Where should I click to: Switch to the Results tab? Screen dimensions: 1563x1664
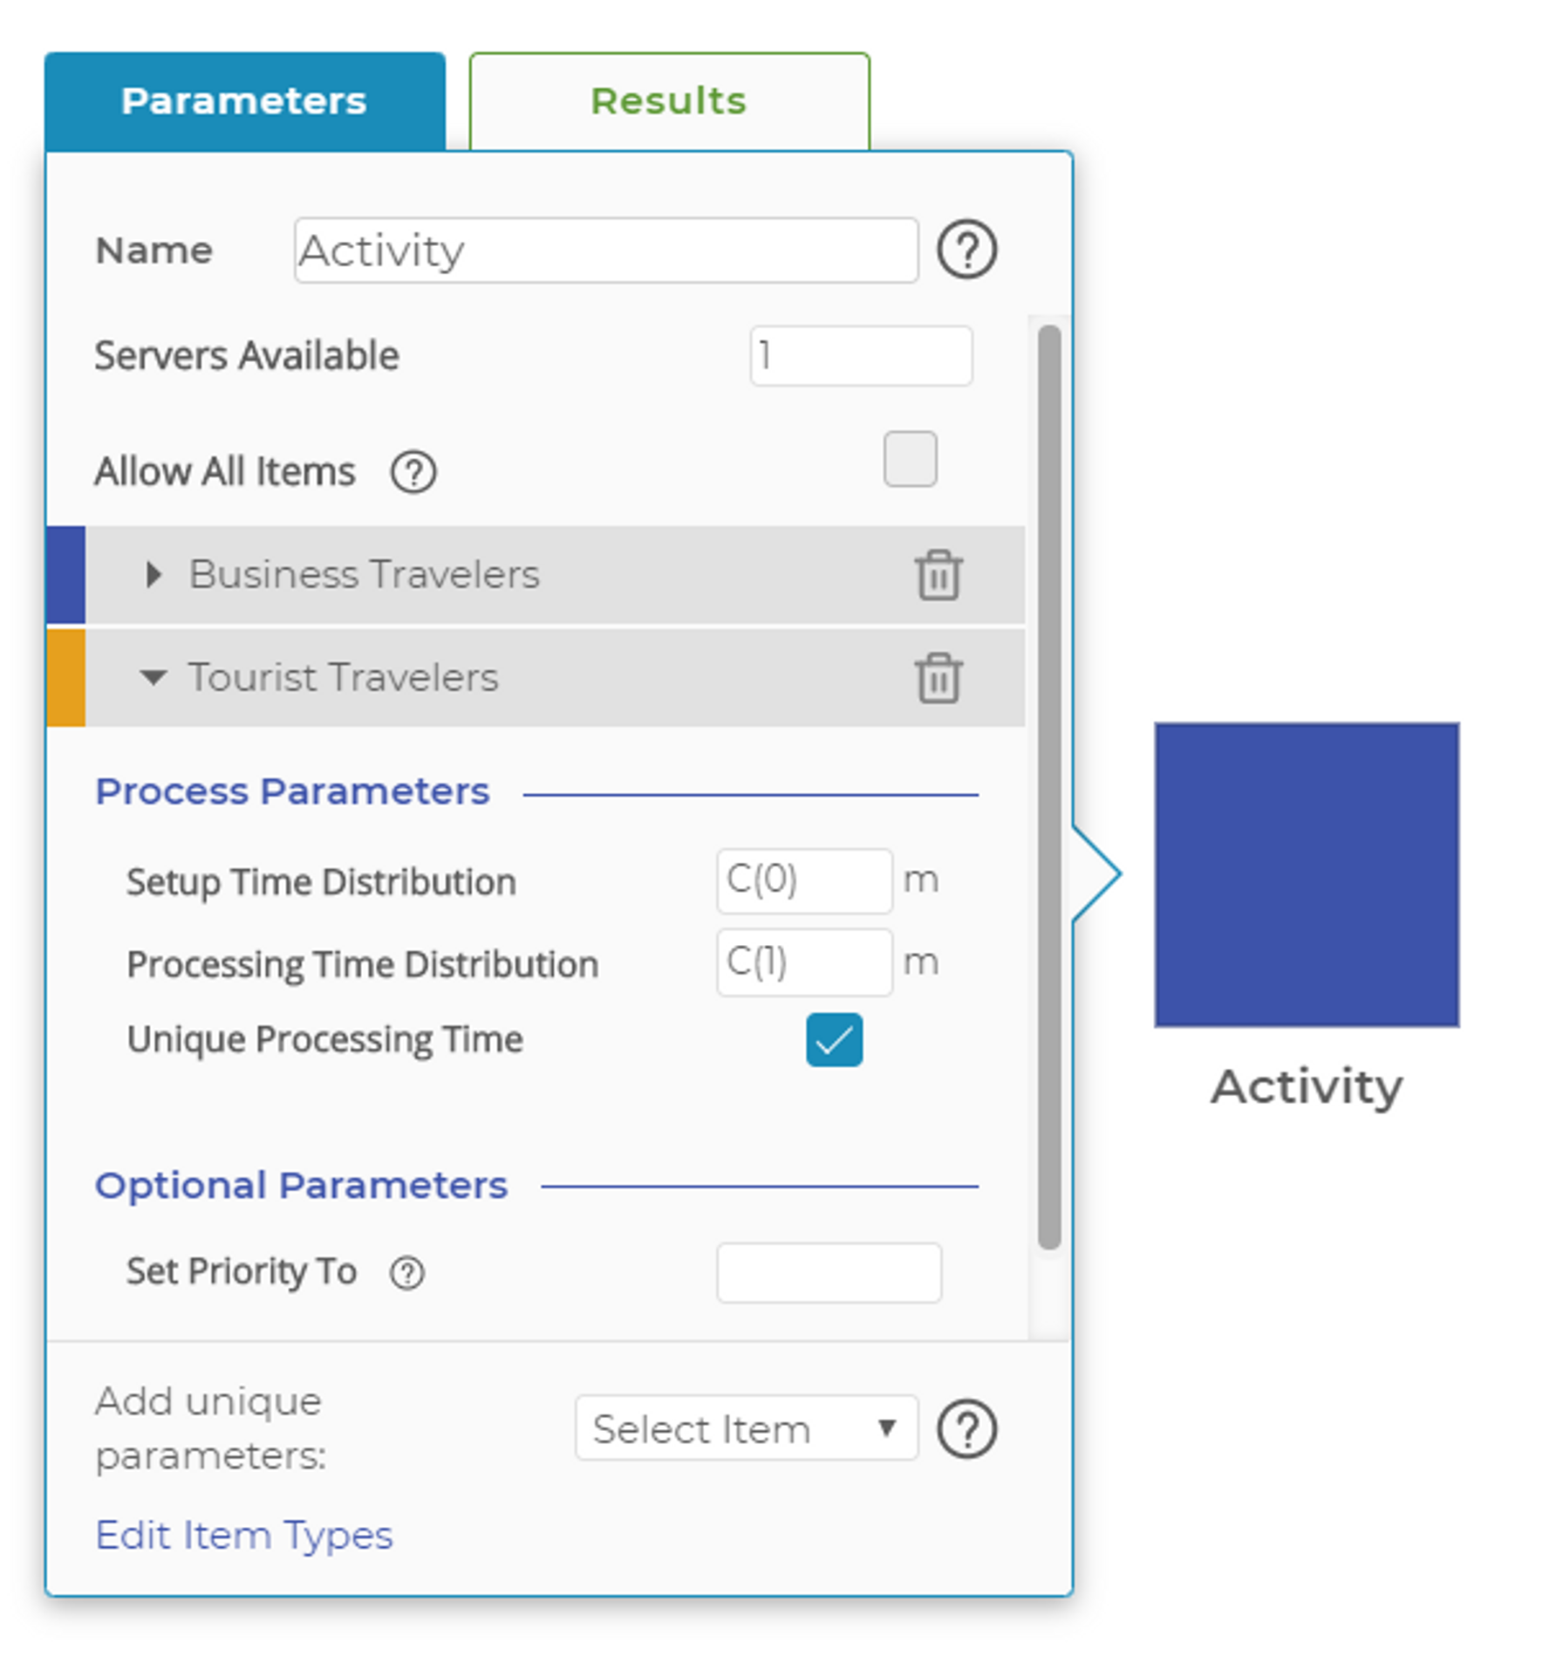coord(669,101)
